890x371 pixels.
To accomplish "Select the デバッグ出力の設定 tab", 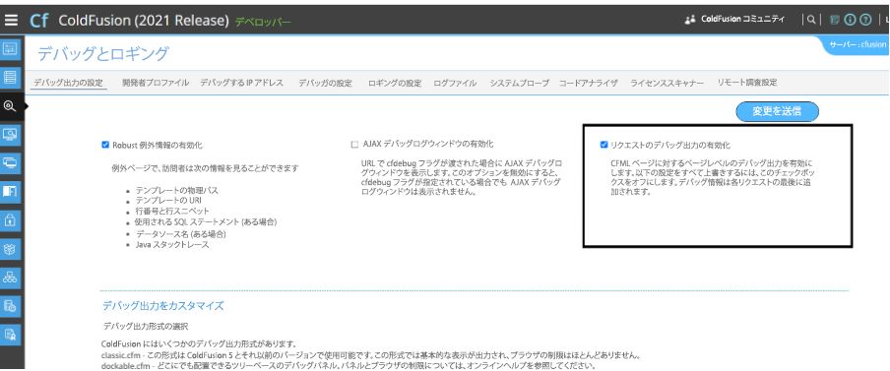I will (x=68, y=83).
